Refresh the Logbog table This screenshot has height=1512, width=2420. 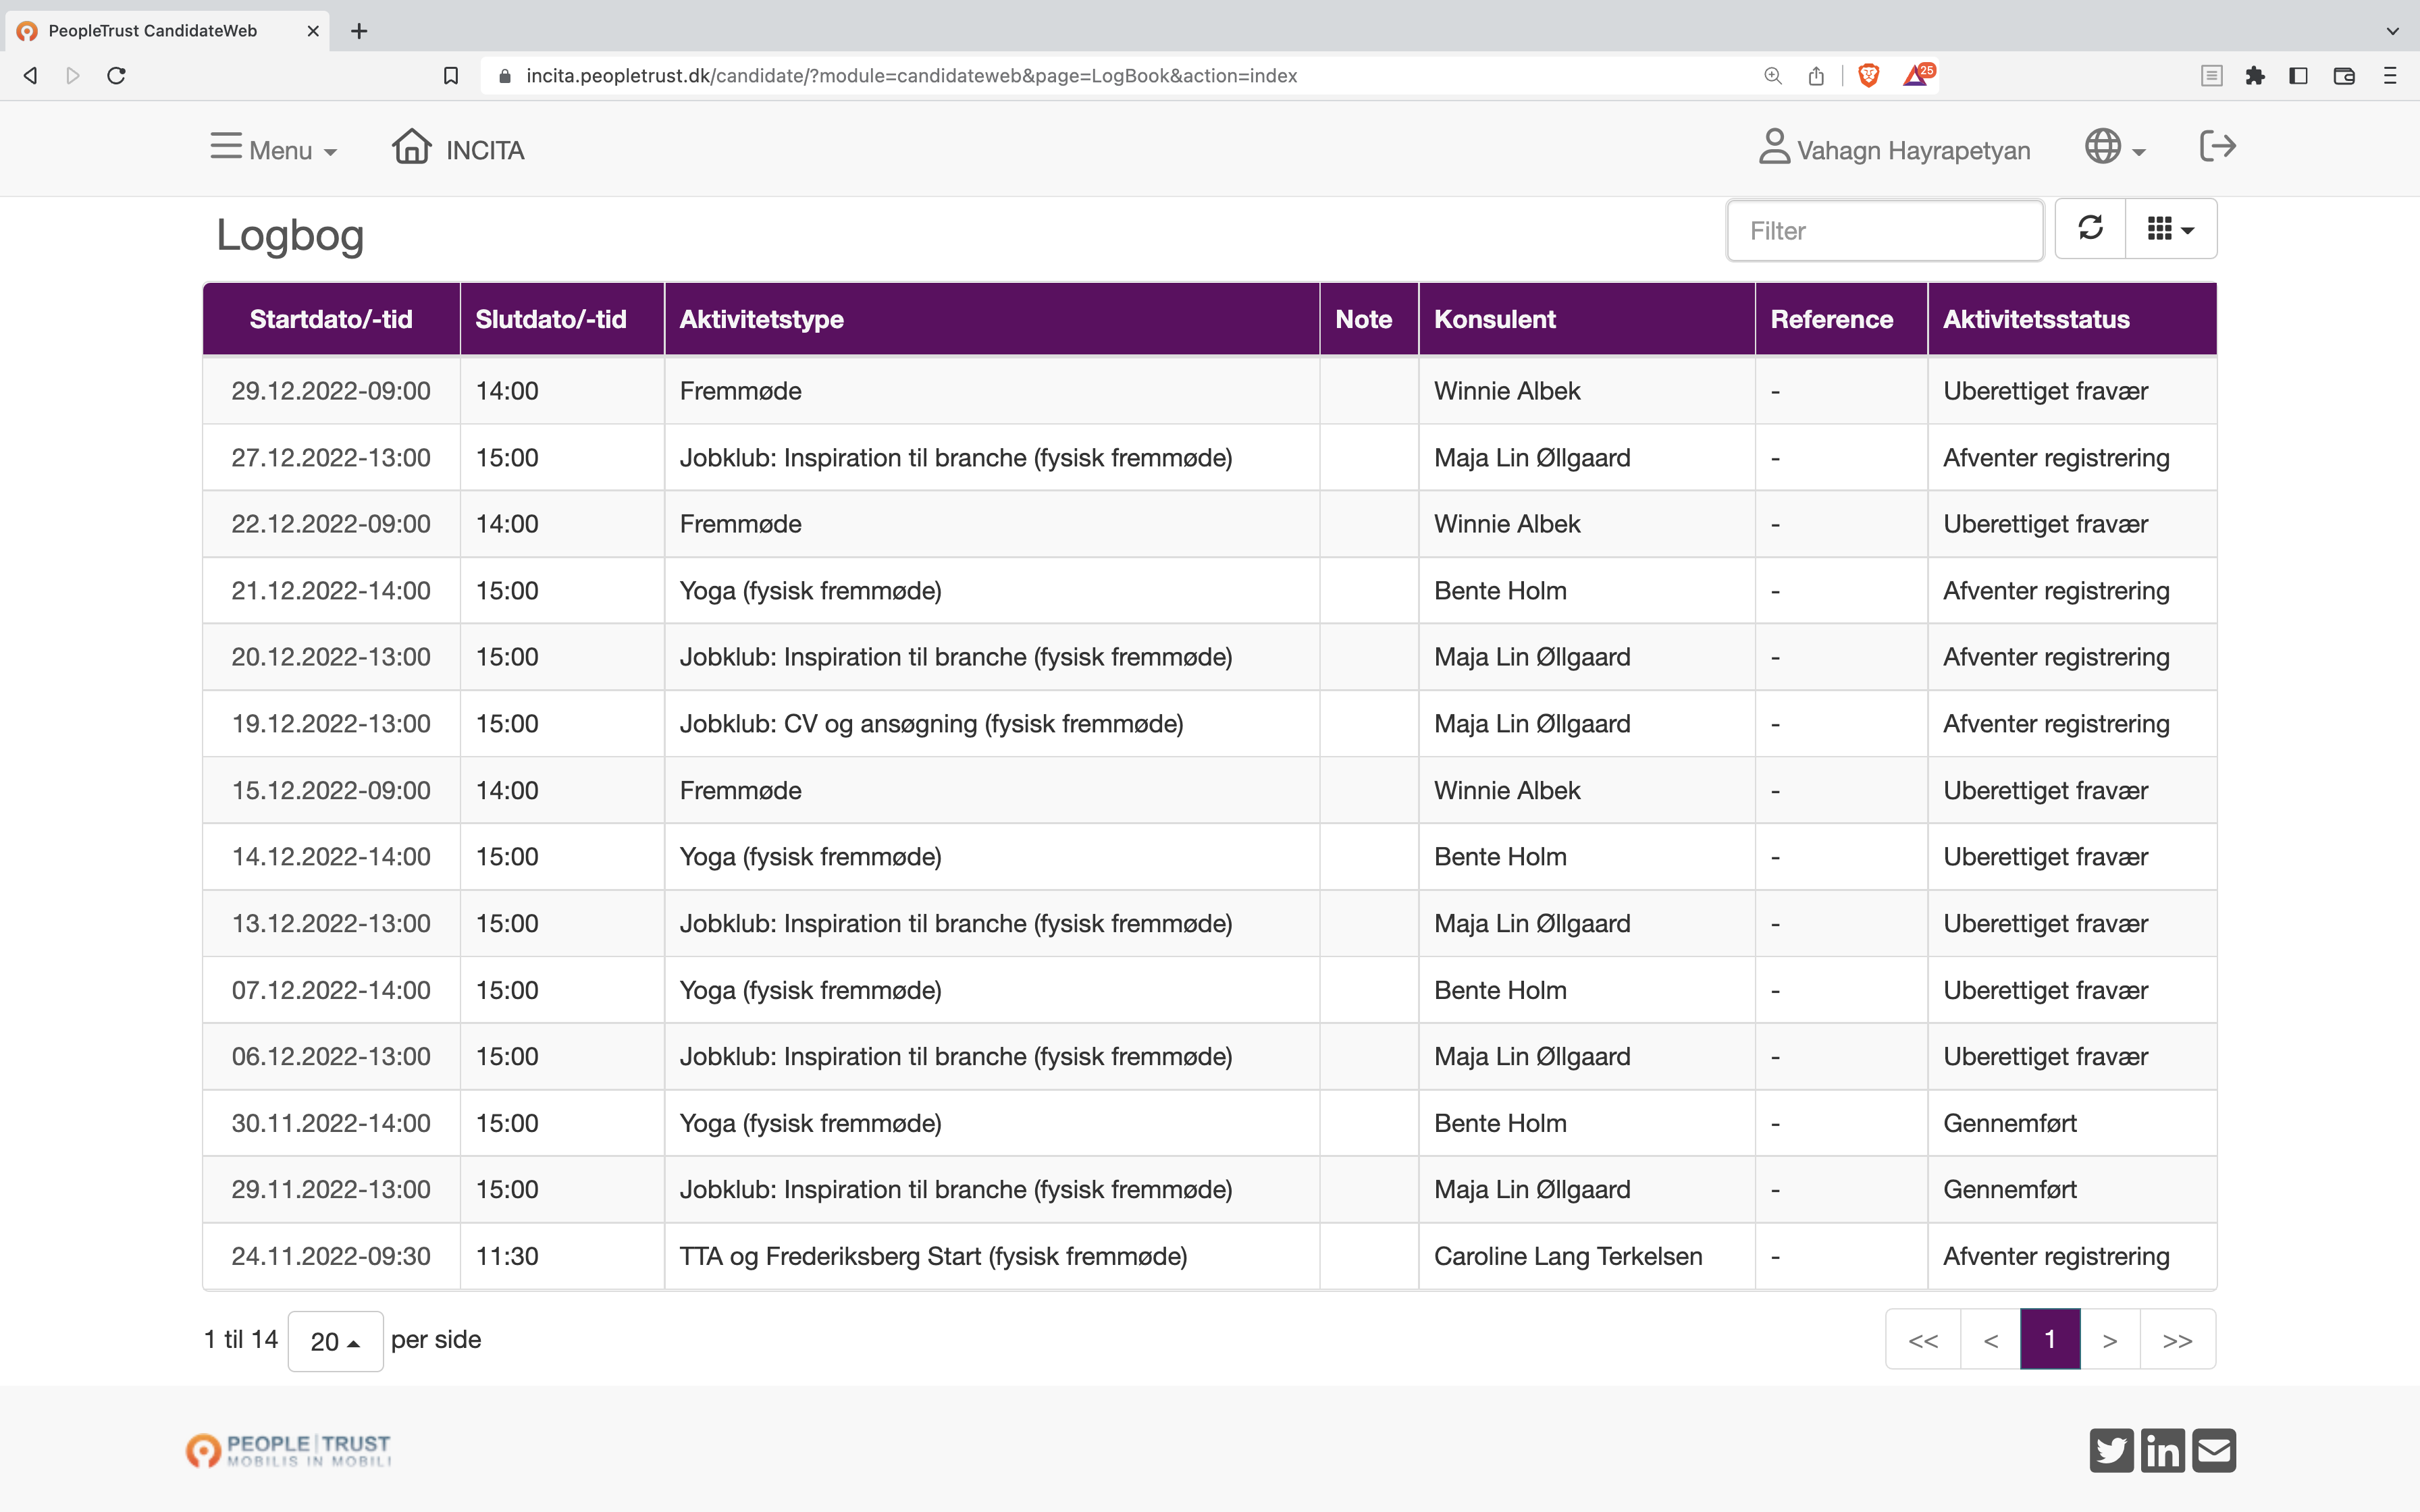(2090, 229)
